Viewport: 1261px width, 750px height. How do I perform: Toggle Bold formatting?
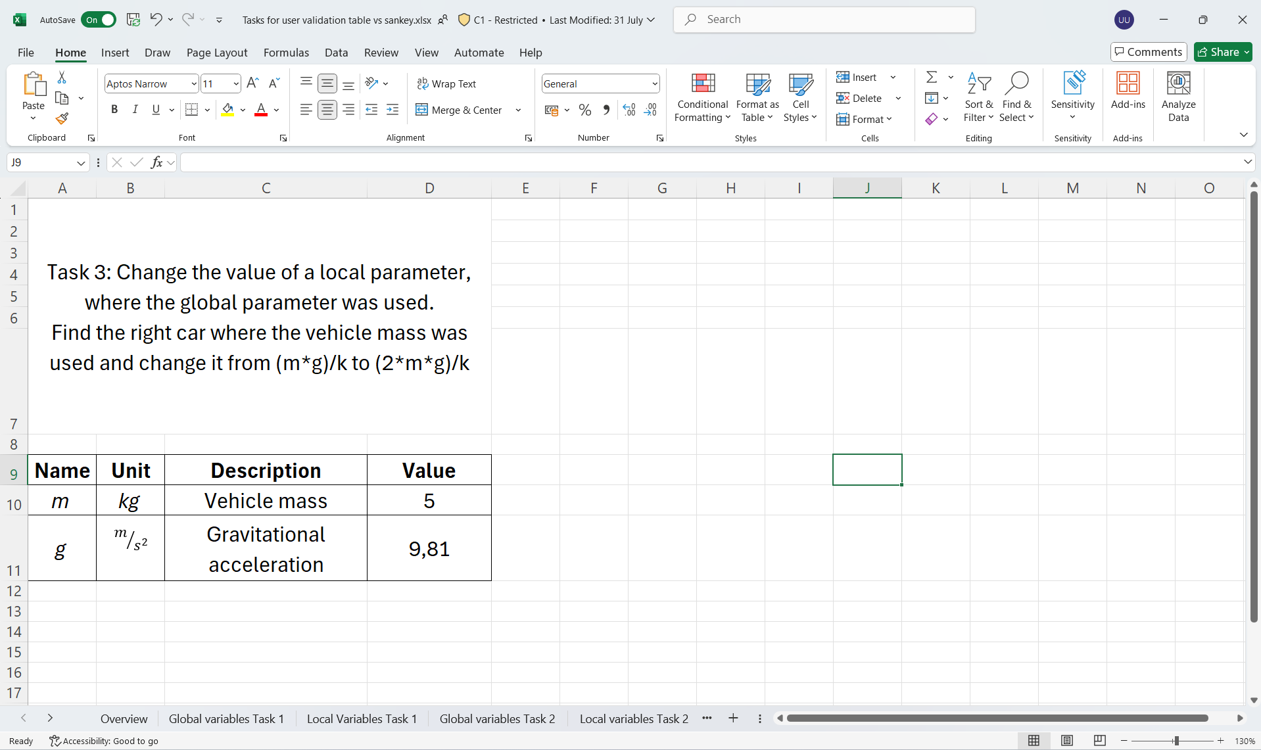click(x=114, y=110)
